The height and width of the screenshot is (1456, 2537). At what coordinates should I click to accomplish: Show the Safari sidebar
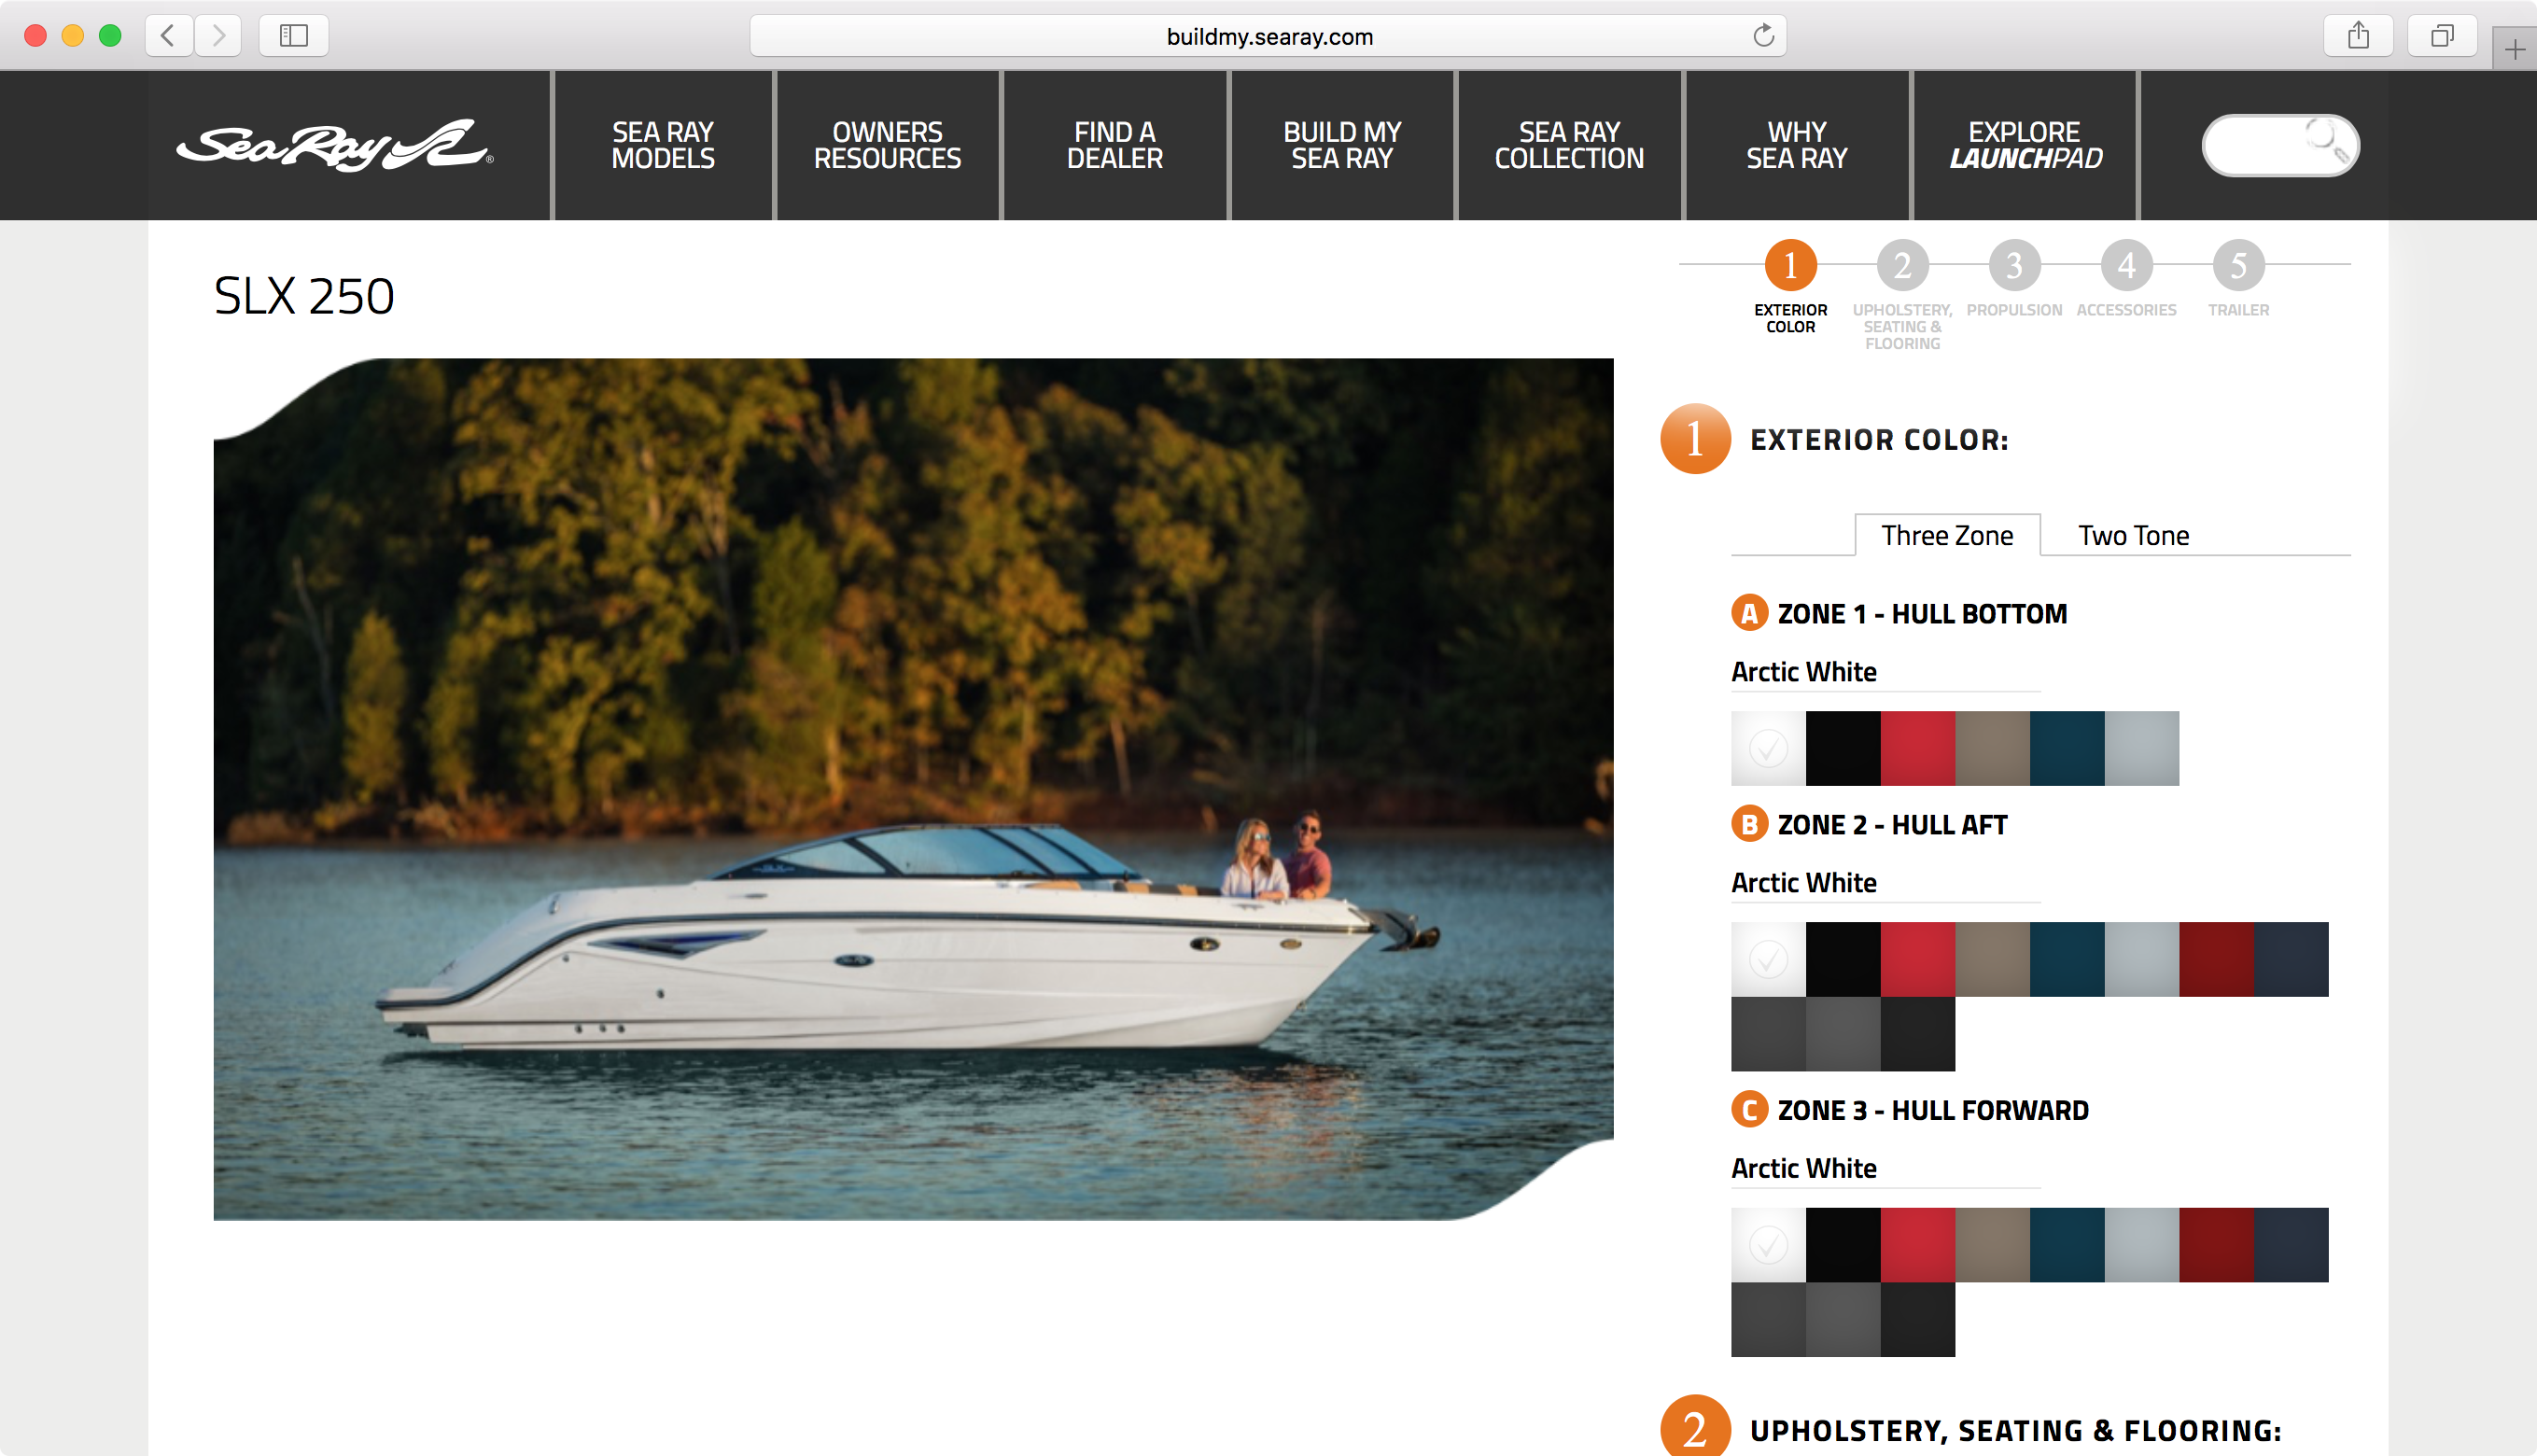(x=293, y=36)
